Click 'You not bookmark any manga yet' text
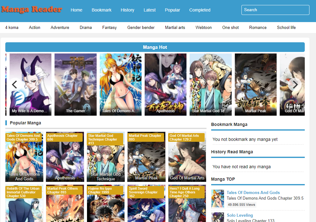The image size is (316, 222). (245, 139)
